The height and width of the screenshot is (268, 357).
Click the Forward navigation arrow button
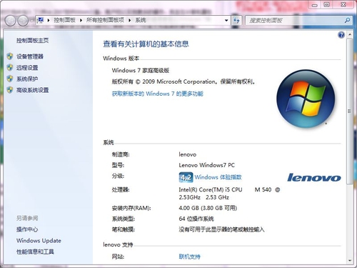point(23,21)
